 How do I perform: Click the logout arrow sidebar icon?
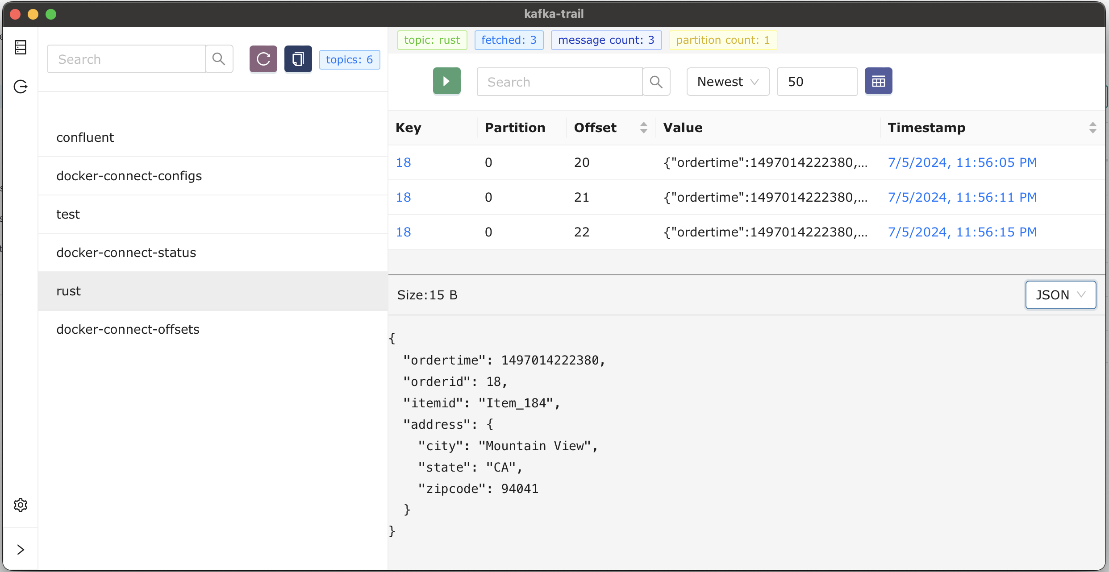point(21,87)
